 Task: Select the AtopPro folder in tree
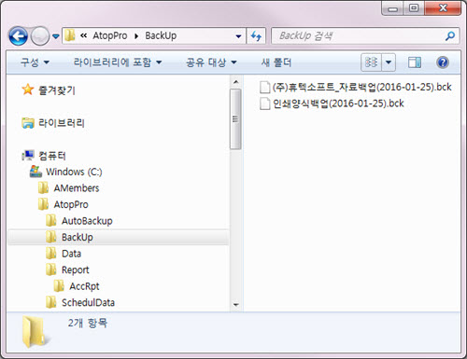[71, 204]
